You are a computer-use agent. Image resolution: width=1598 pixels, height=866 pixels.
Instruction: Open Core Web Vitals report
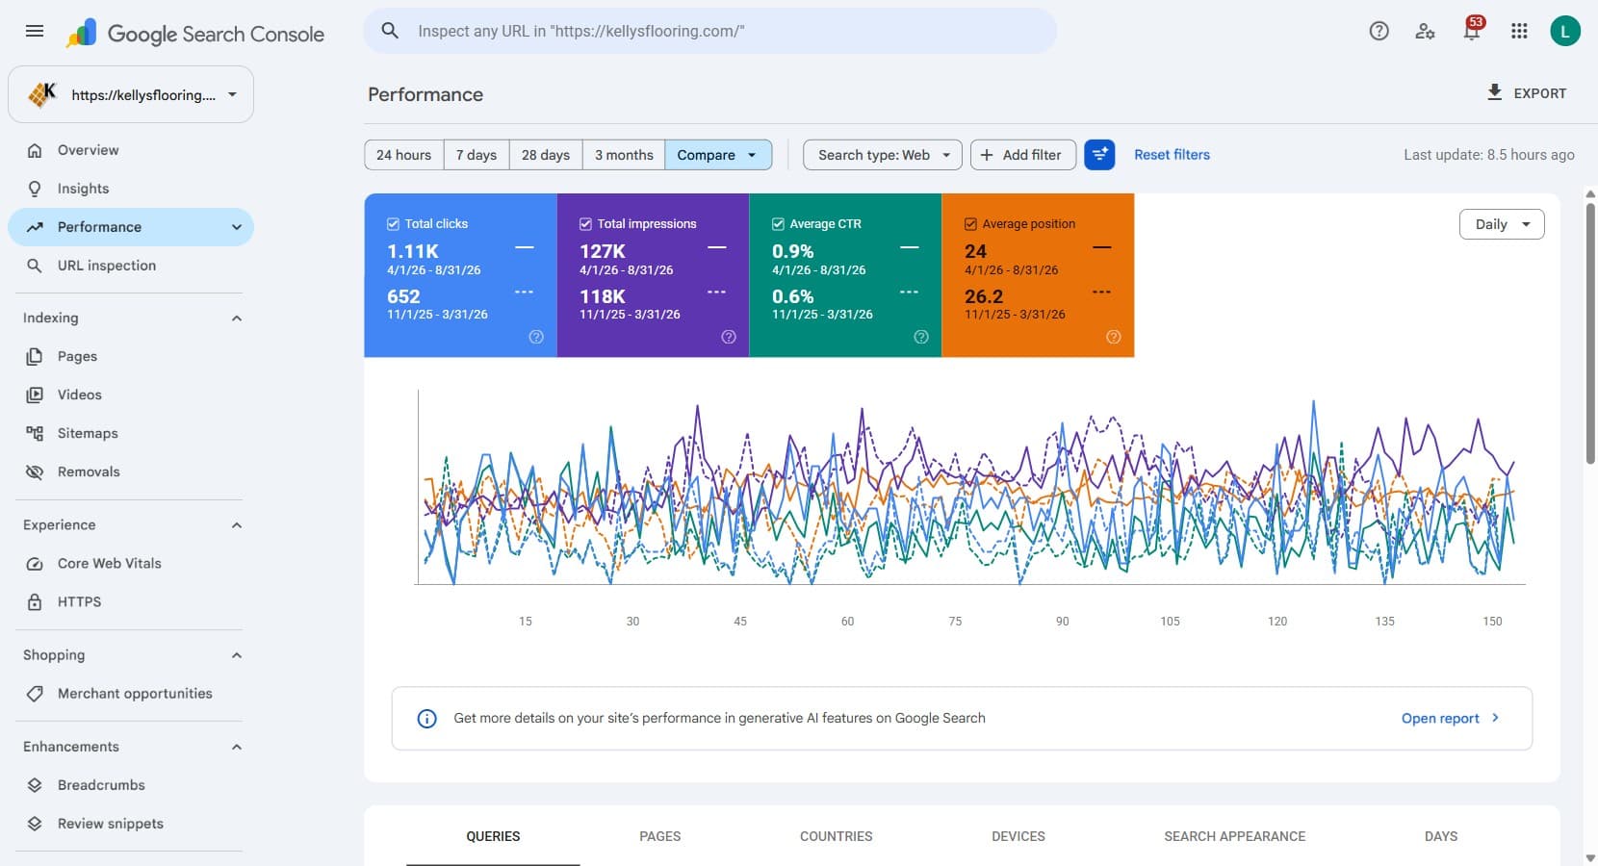[x=109, y=564]
